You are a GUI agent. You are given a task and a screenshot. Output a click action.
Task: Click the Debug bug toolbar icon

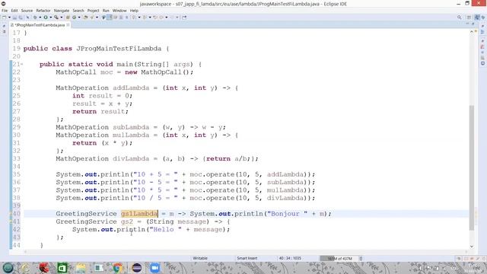pyautogui.click(x=36, y=18)
